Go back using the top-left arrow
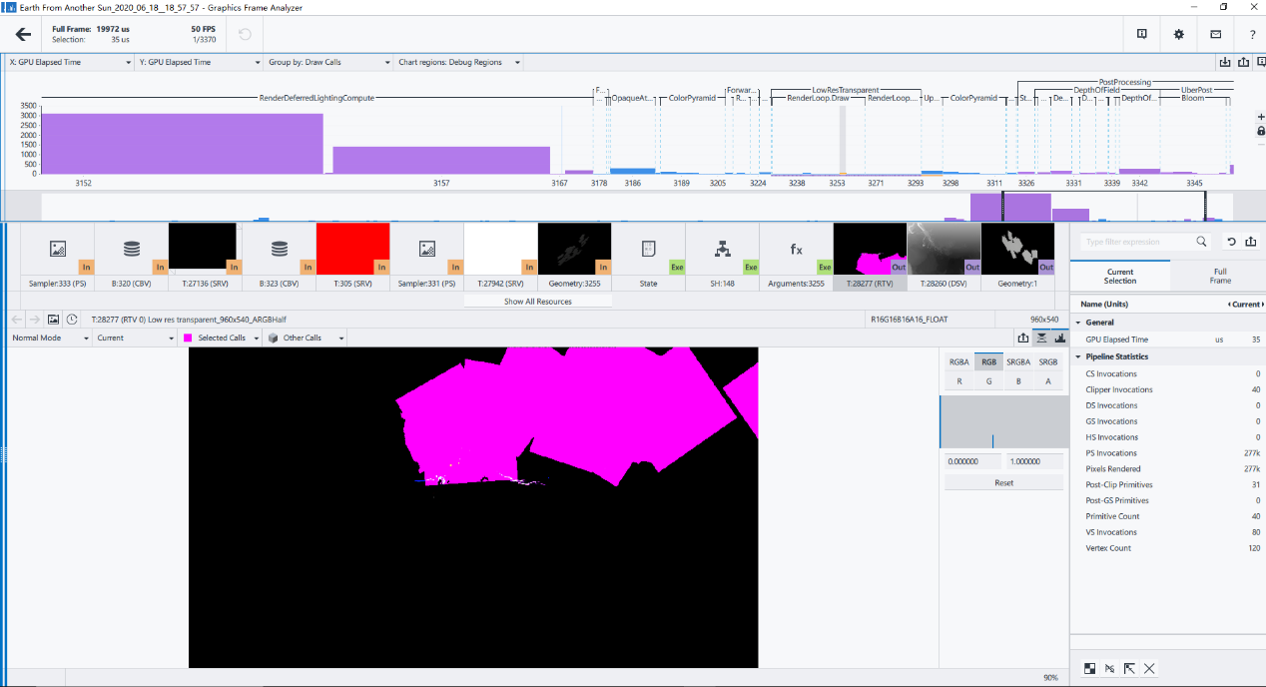Screen dimensions: 1266x687 (22, 33)
